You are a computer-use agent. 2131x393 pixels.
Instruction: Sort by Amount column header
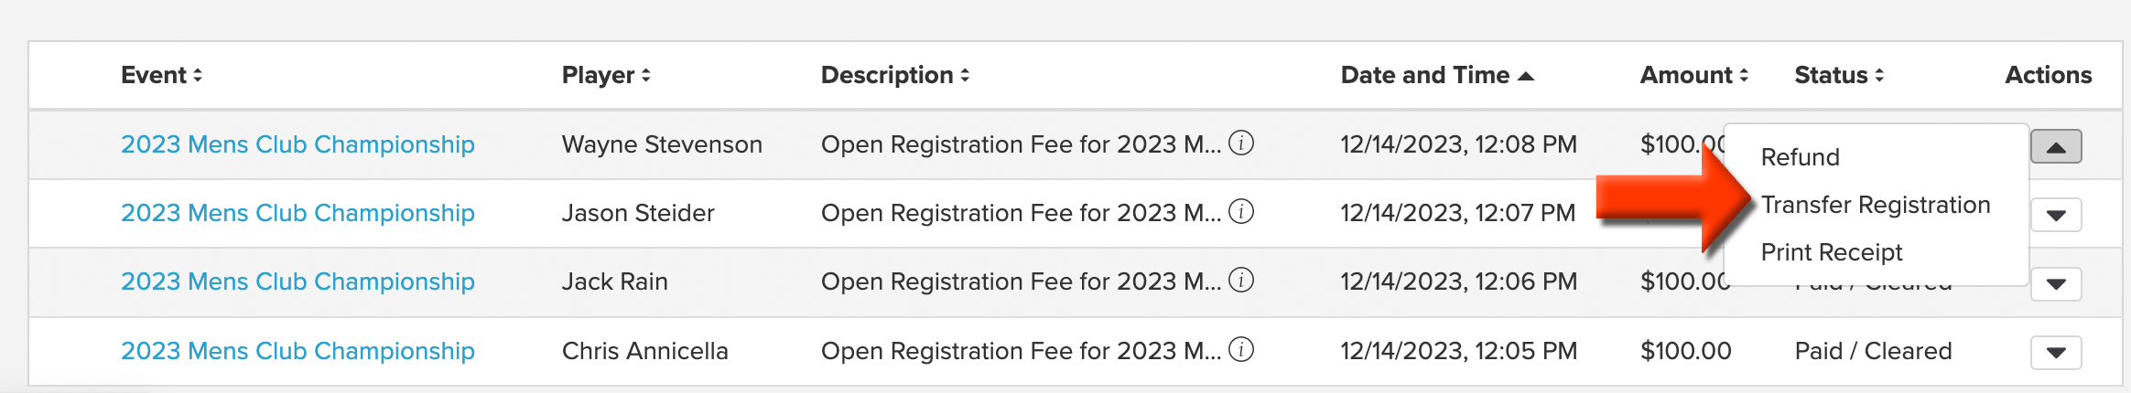1693,75
